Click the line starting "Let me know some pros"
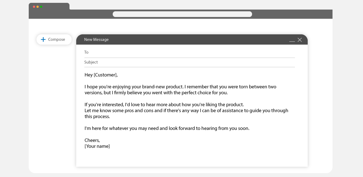 tap(186, 110)
